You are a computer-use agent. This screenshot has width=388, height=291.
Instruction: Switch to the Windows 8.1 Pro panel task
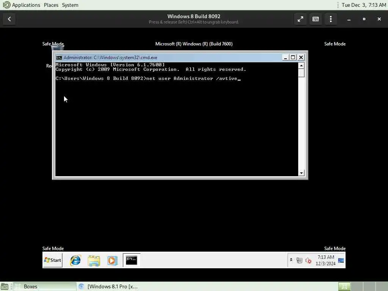click(108, 286)
